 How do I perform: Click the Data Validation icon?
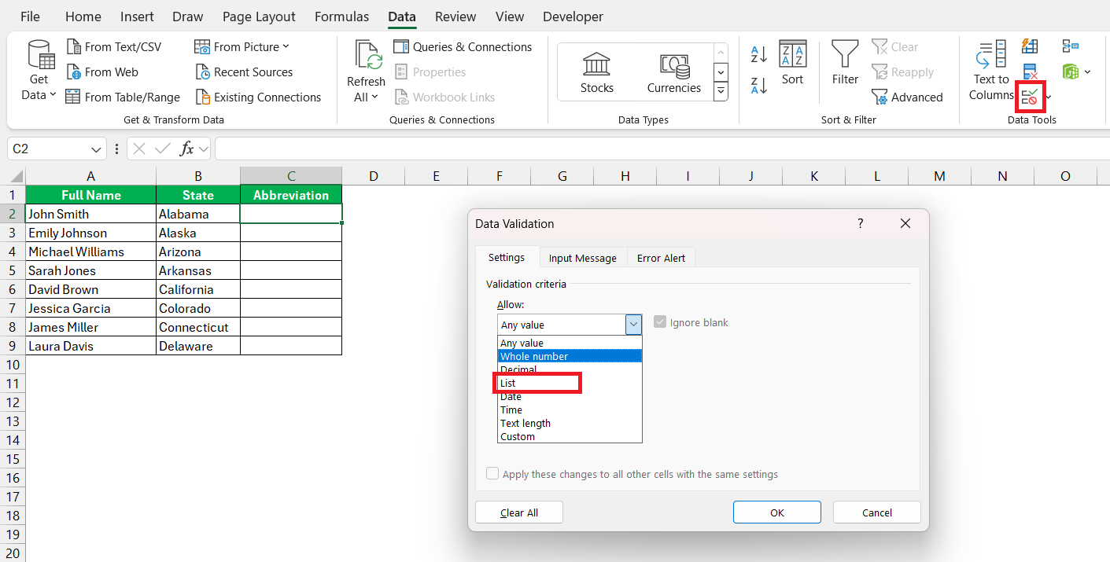[1030, 97]
